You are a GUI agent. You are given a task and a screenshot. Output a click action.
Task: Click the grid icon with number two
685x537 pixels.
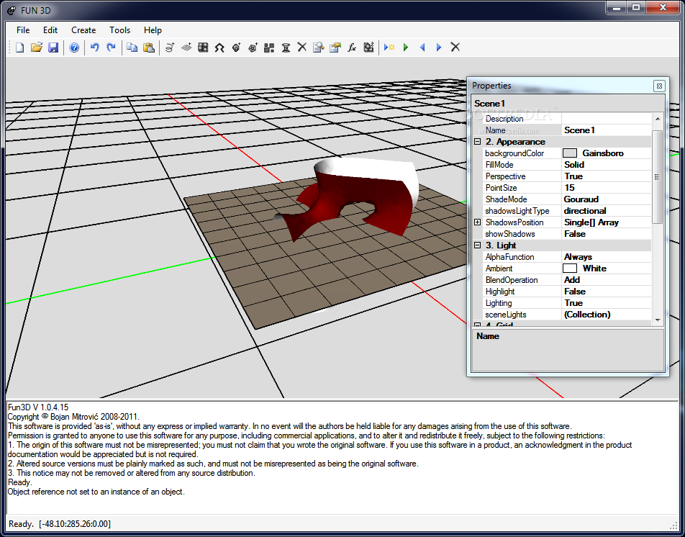point(368,48)
